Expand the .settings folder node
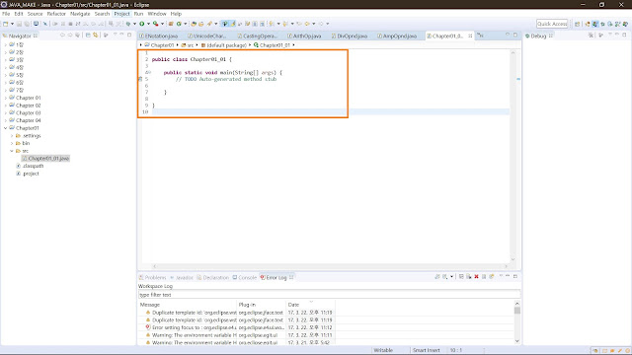Image resolution: width=632 pixels, height=355 pixels. pyautogui.click(x=12, y=136)
